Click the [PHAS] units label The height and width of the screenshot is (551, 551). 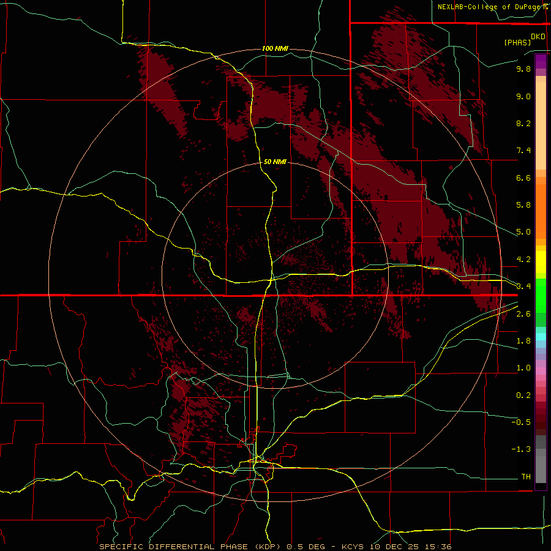point(517,43)
